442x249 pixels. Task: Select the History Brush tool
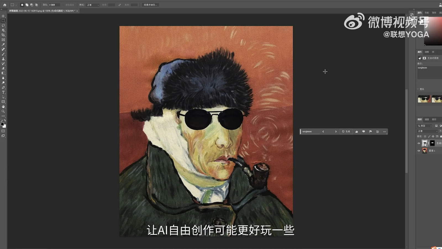[x=3, y=64]
